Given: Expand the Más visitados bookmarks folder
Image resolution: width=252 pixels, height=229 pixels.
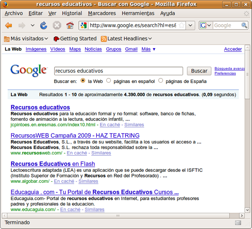Looking at the screenshot, I should (26, 39).
